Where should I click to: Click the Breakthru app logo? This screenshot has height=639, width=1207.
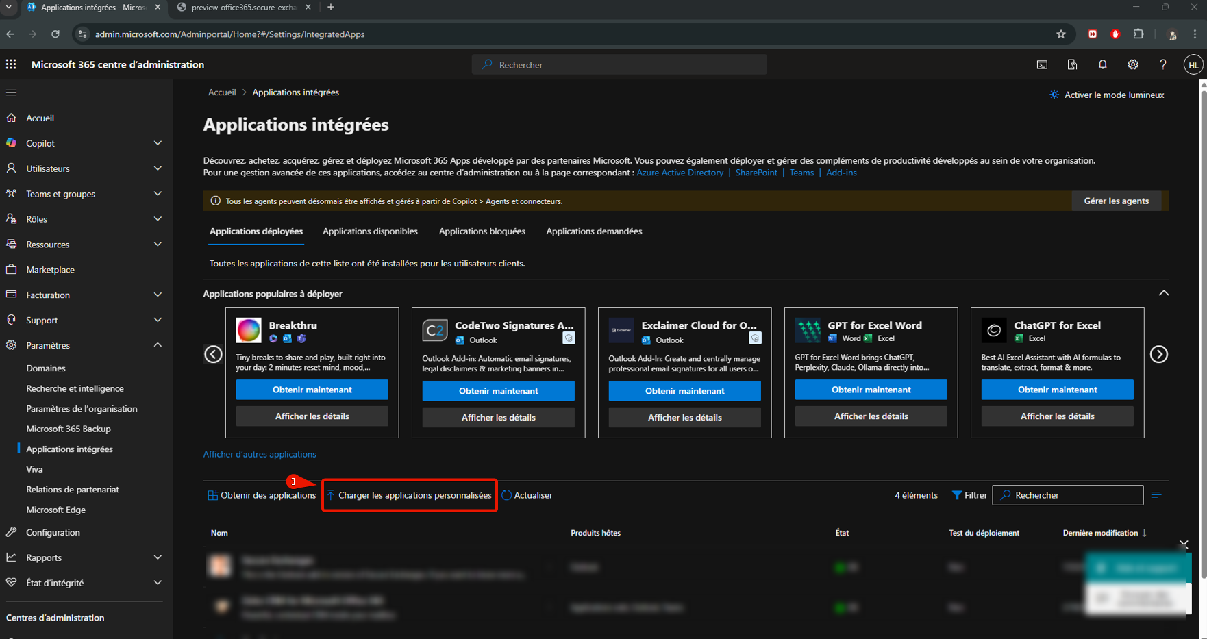click(249, 330)
